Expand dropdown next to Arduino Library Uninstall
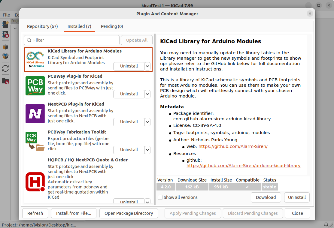334x228 pixels. (147, 66)
